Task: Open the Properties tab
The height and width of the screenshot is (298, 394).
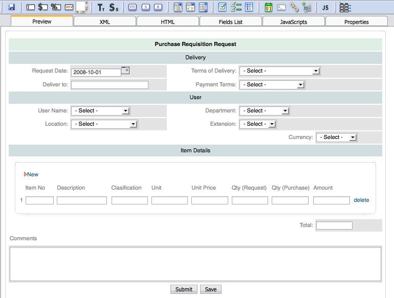Action: coord(356,22)
